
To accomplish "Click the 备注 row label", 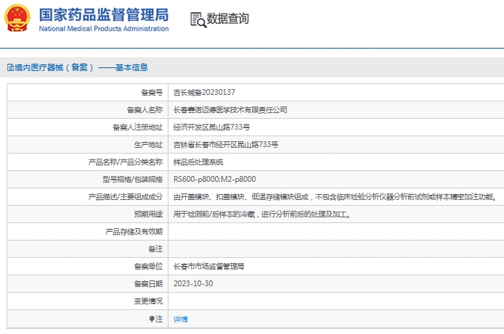I will [155, 249].
